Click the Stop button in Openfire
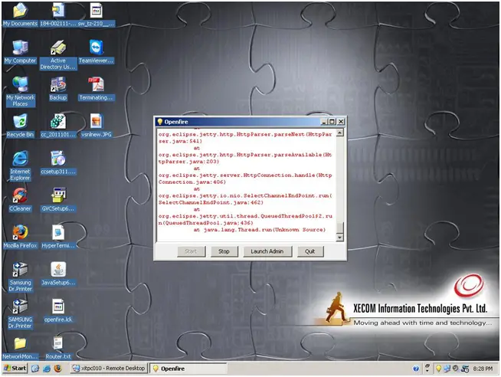Image resolution: width=501 pixels, height=377 pixels. point(224,251)
